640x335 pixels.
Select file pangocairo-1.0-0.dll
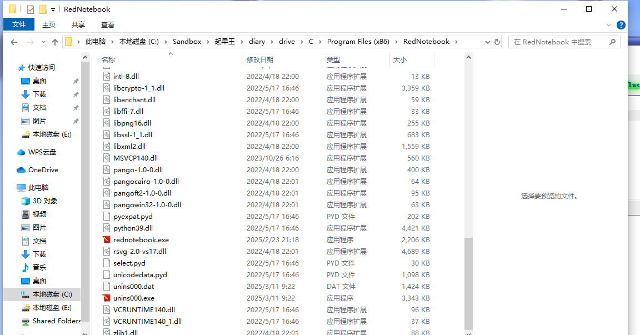146,181
